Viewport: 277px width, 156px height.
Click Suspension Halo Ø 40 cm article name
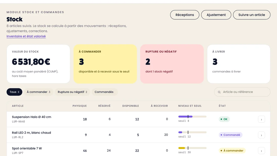pyautogui.click(x=31, y=117)
